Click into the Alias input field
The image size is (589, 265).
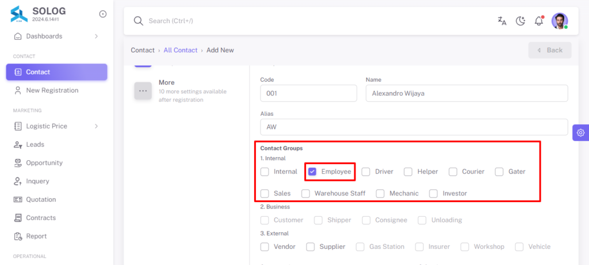point(414,127)
